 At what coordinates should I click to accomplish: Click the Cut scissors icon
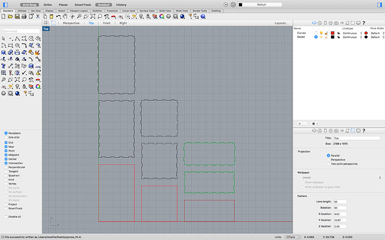click(x=38, y=16)
